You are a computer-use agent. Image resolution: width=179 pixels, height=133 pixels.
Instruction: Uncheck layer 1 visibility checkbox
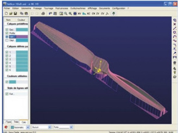pos(7,52)
